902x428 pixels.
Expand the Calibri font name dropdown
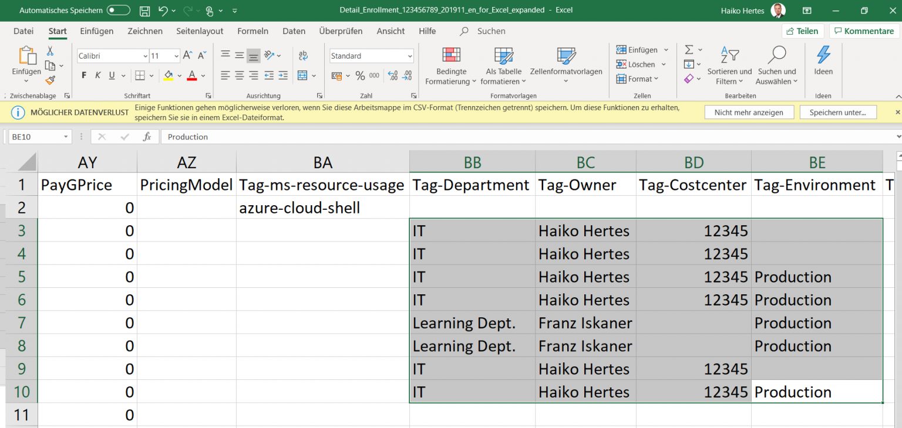click(x=145, y=56)
